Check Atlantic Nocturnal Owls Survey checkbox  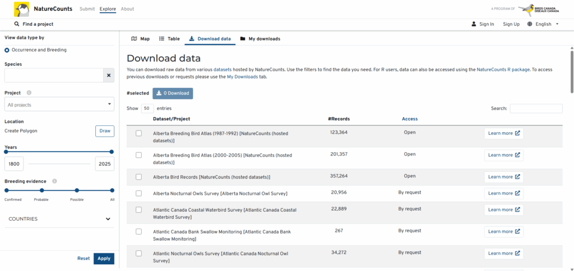139,254
